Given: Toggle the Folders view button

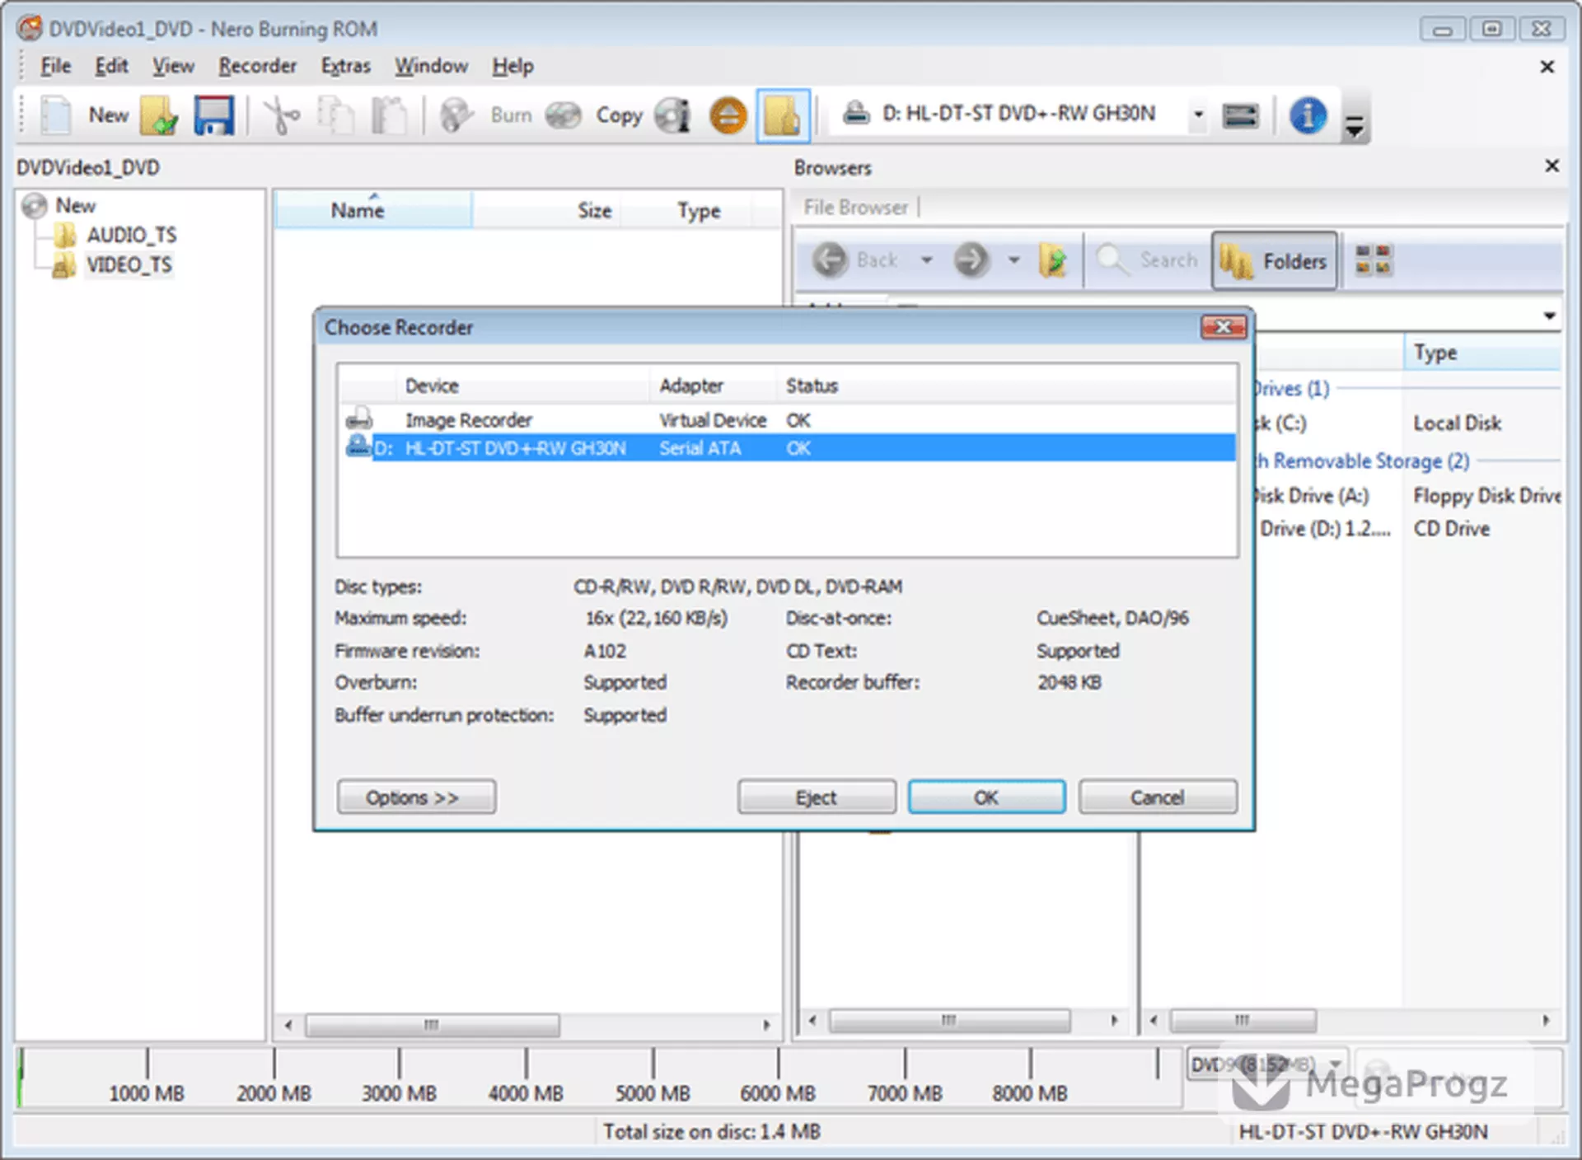Looking at the screenshot, I should (1274, 261).
